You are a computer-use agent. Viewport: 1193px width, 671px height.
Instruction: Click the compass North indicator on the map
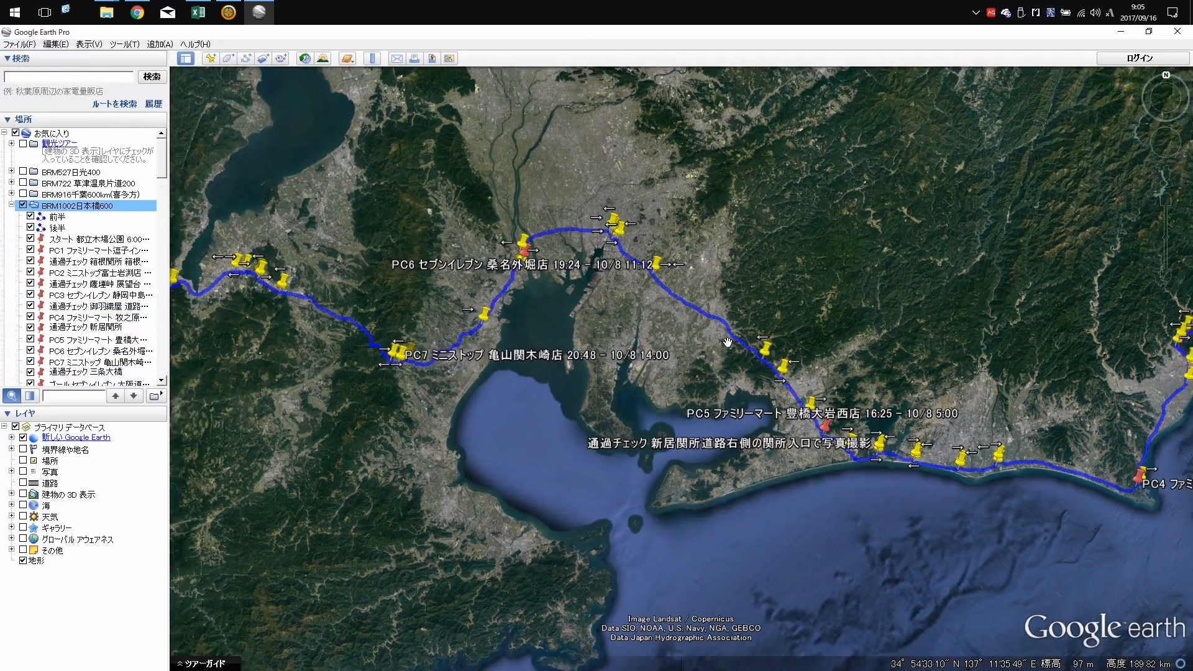[x=1166, y=75]
